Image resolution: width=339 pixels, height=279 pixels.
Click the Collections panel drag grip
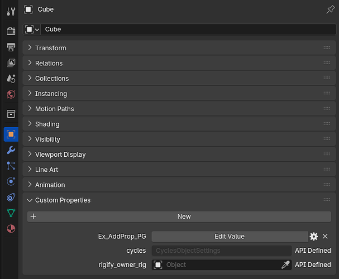[327, 78]
